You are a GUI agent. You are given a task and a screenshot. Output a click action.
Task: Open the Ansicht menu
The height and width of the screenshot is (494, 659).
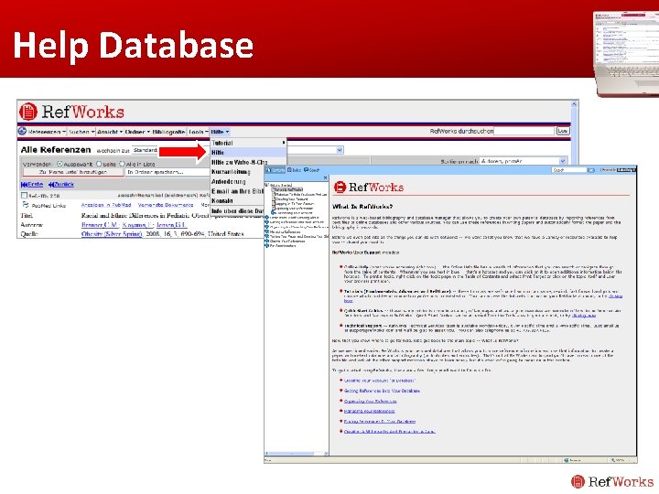(110, 132)
